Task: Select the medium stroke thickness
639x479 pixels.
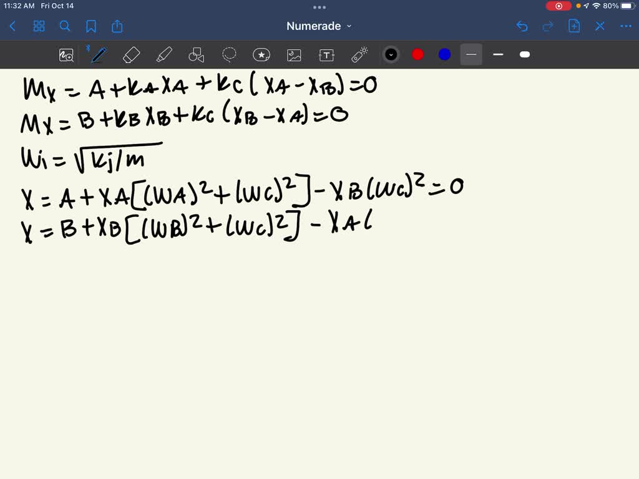Action: (497, 54)
